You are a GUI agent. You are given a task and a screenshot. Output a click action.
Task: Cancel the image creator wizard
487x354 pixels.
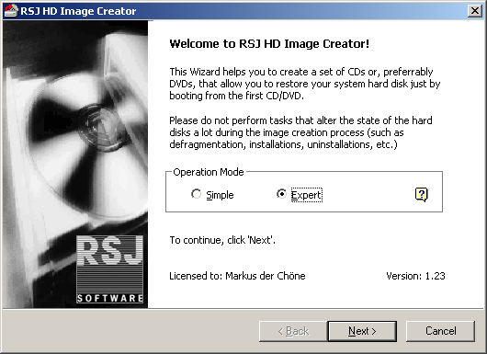point(440,331)
